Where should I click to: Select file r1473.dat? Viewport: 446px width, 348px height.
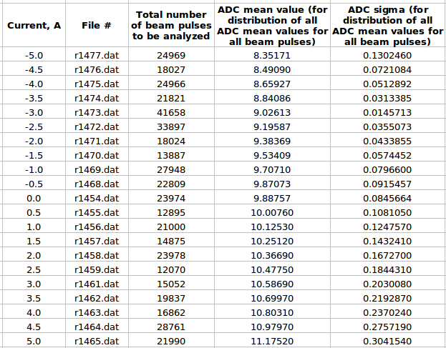(x=97, y=113)
